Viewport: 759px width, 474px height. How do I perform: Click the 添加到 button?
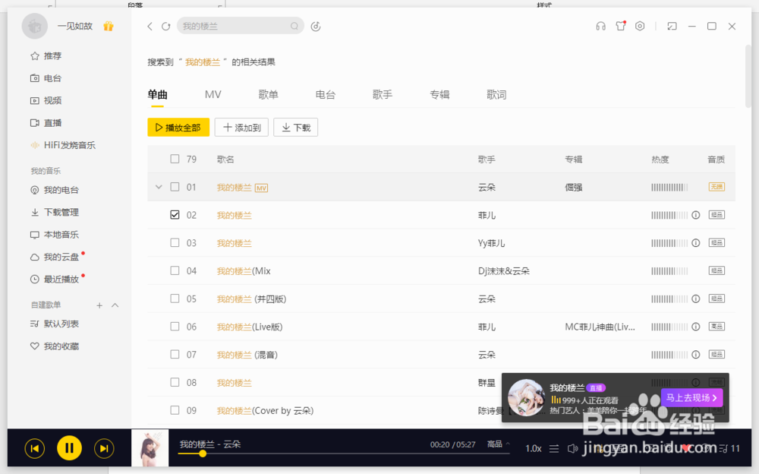(241, 128)
